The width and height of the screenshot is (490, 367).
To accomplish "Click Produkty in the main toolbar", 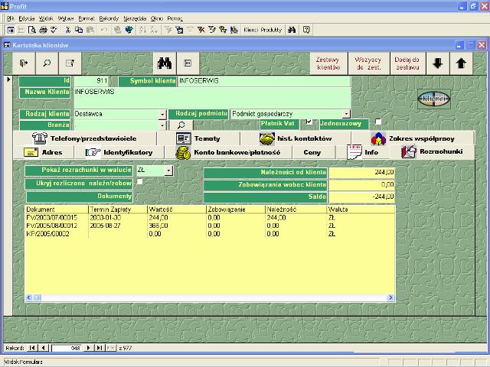I will [271, 30].
